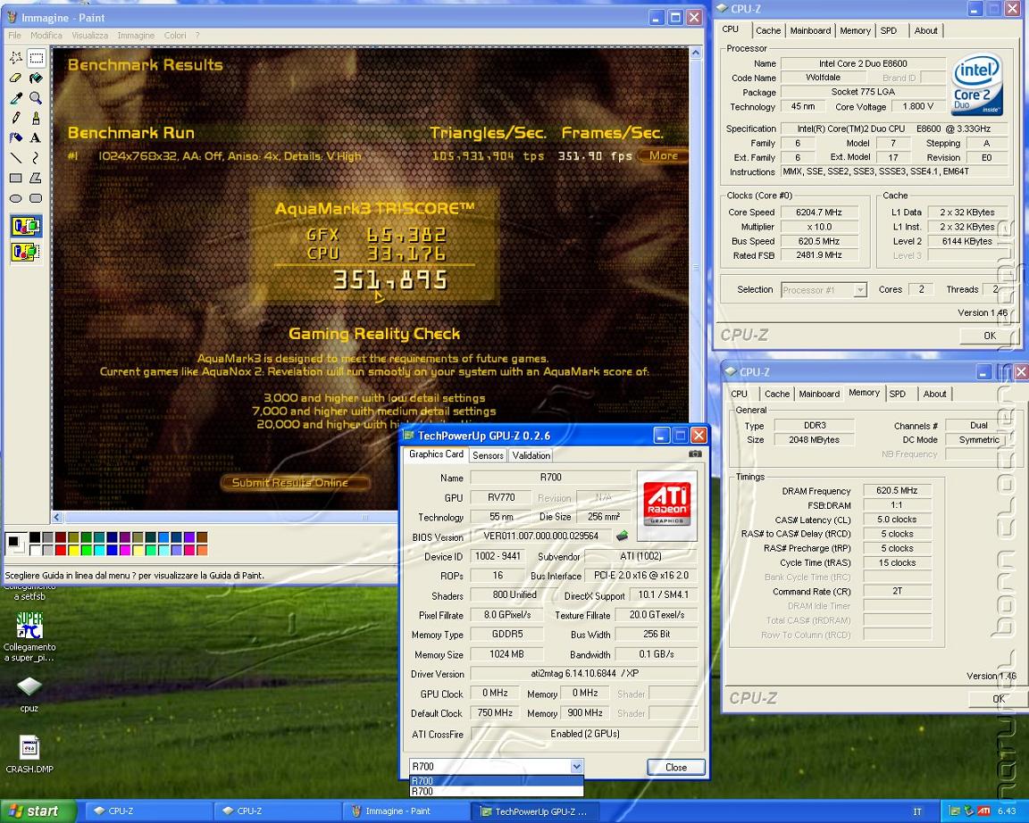The width and height of the screenshot is (1029, 823).
Task: Open the Immagine menu in Paint
Action: (x=136, y=36)
